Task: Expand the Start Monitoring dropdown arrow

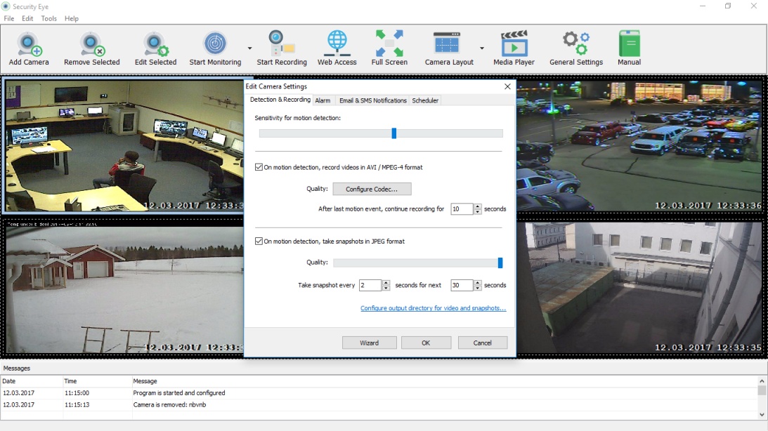Action: click(249, 48)
